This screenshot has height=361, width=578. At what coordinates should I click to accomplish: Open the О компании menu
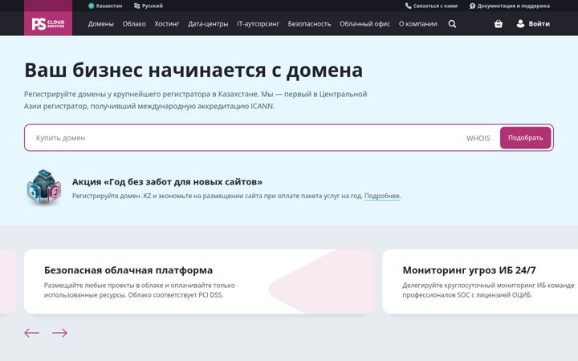418,24
